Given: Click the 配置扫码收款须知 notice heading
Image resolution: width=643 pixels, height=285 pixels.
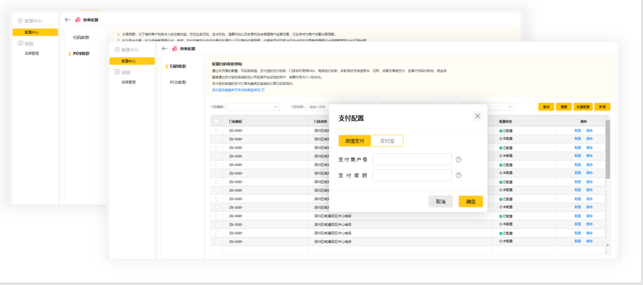Looking at the screenshot, I should coord(227,64).
